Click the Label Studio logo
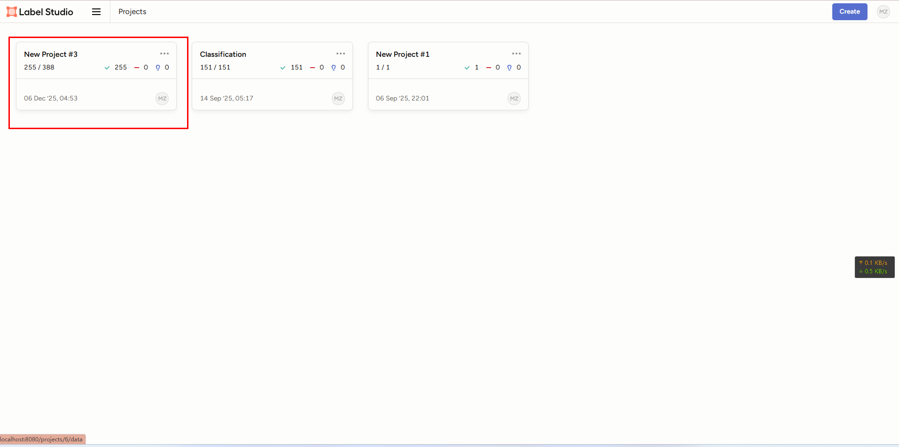This screenshot has height=447, width=899. (x=40, y=12)
